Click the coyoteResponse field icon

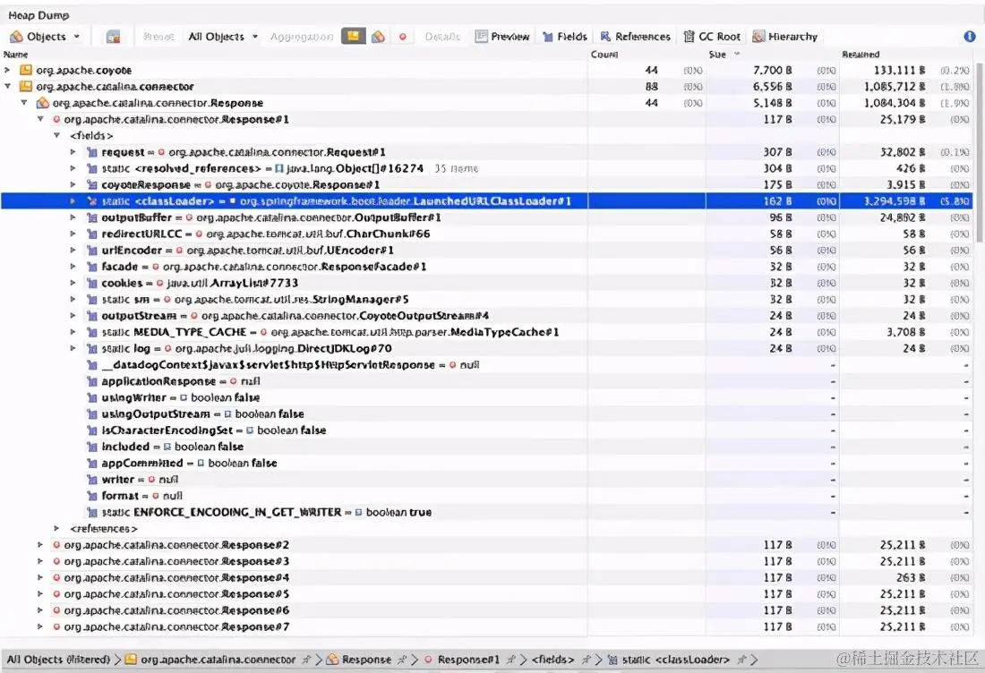coord(91,184)
